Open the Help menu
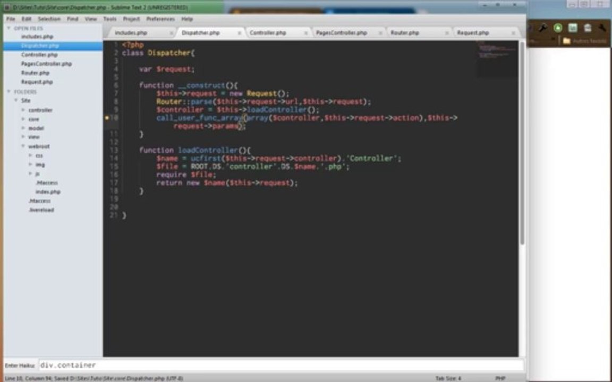Image resolution: width=612 pixels, height=382 pixels. (187, 19)
